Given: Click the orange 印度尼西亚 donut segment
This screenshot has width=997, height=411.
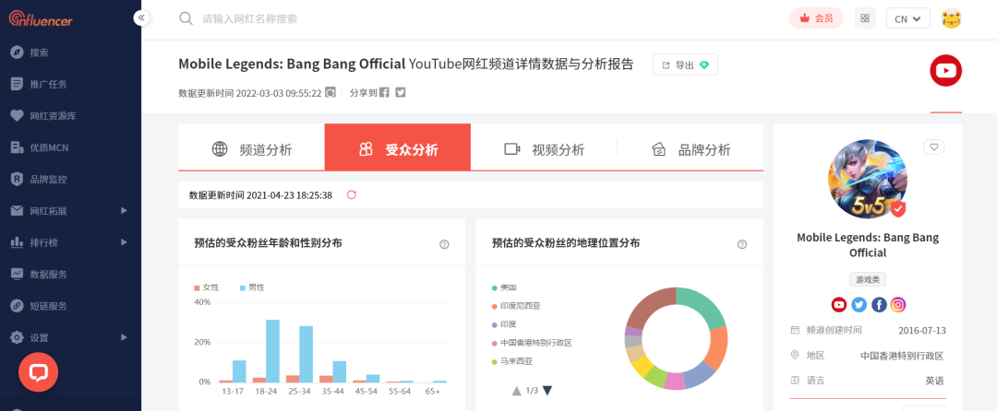Looking at the screenshot, I should [x=718, y=347].
